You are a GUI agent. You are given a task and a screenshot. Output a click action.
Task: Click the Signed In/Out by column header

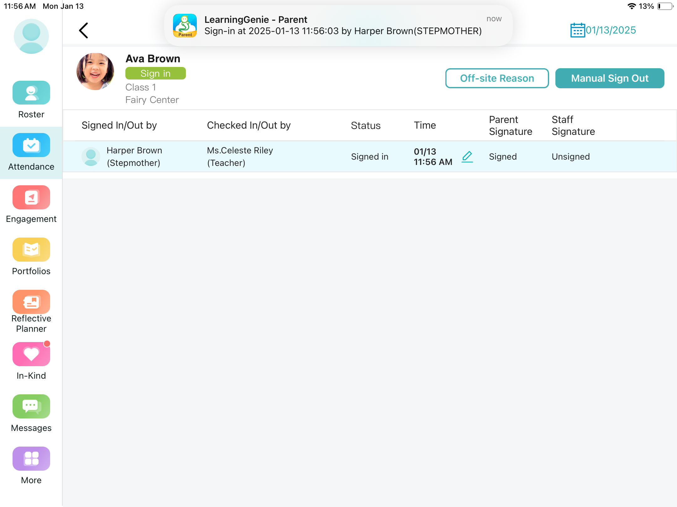point(119,125)
